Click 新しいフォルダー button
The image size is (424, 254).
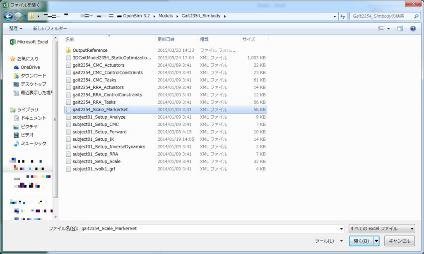click(50, 29)
